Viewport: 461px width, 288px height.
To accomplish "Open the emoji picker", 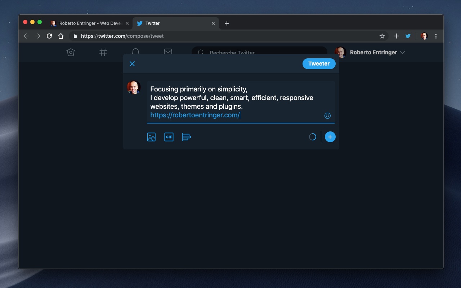I will (327, 116).
